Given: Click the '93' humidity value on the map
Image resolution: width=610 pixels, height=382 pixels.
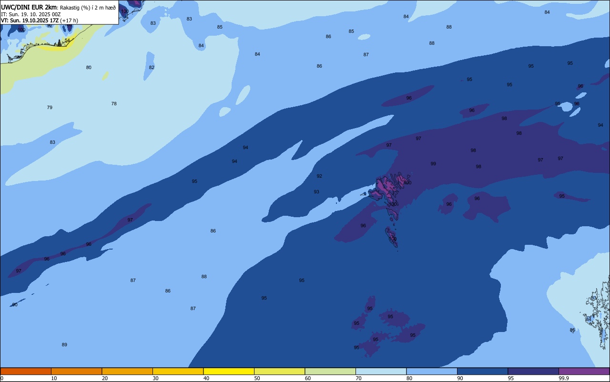Looking at the screenshot, I should [316, 192].
